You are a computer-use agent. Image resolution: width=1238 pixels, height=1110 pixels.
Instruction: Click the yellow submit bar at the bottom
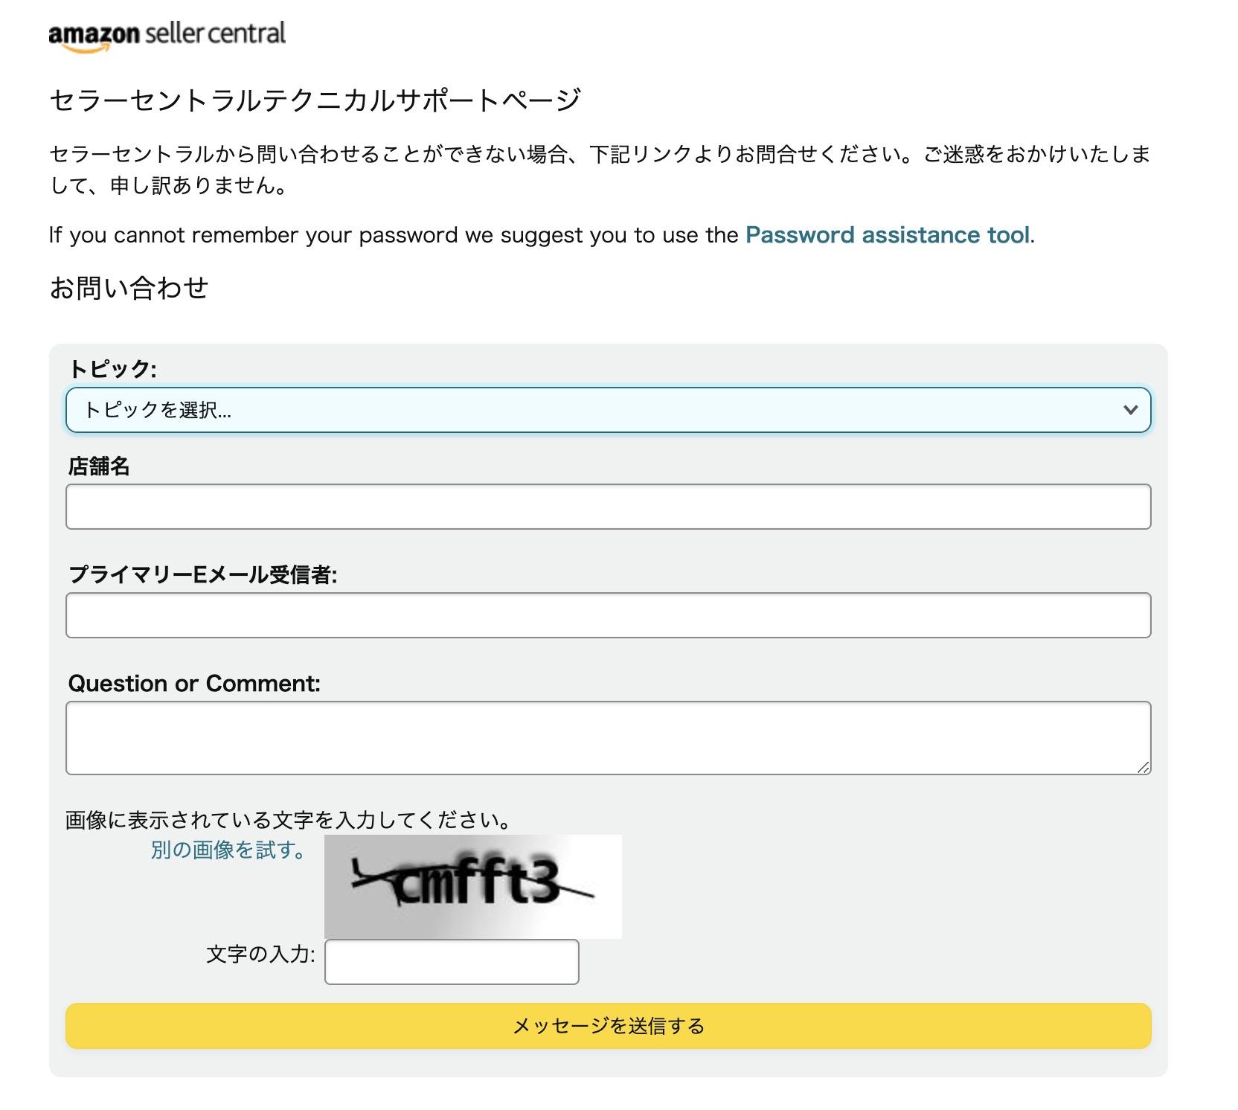[x=608, y=1024]
